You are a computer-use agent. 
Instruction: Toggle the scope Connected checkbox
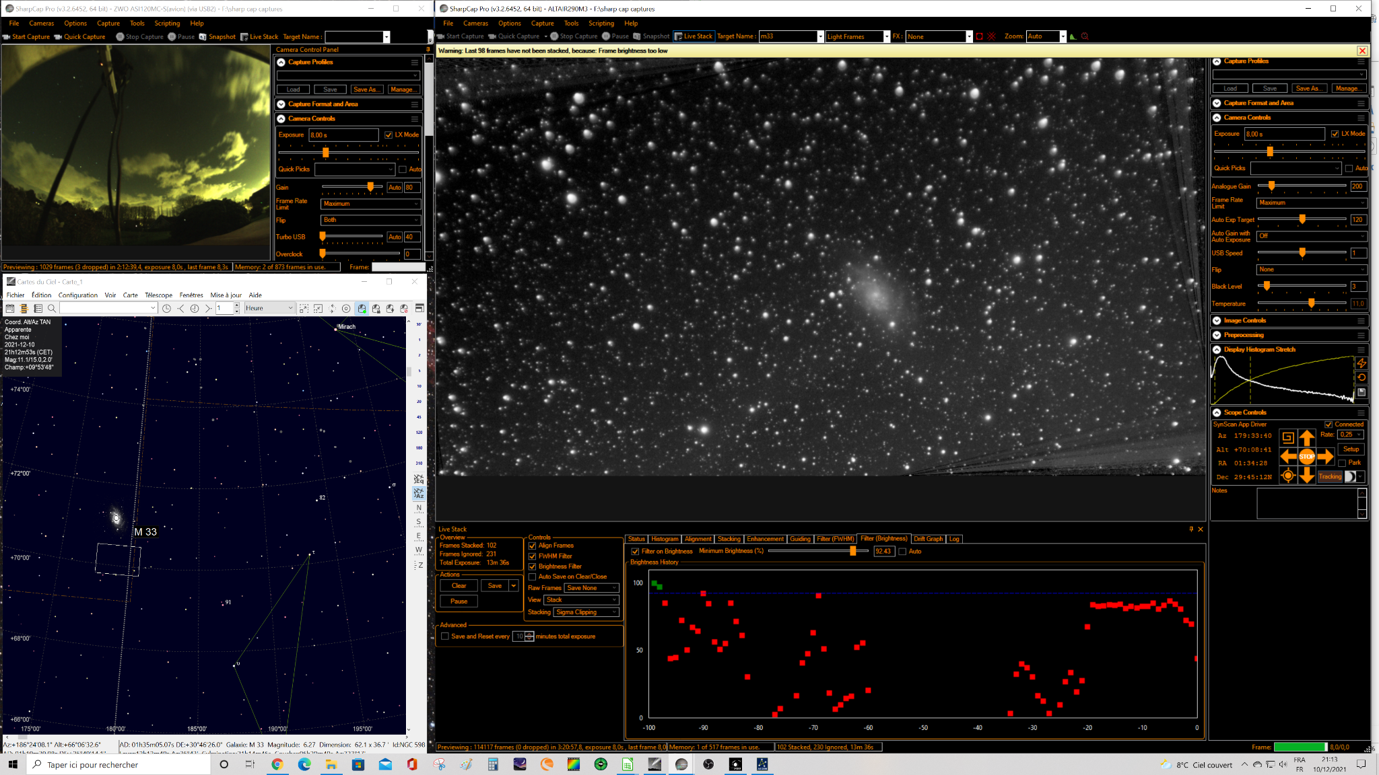pyautogui.click(x=1328, y=425)
